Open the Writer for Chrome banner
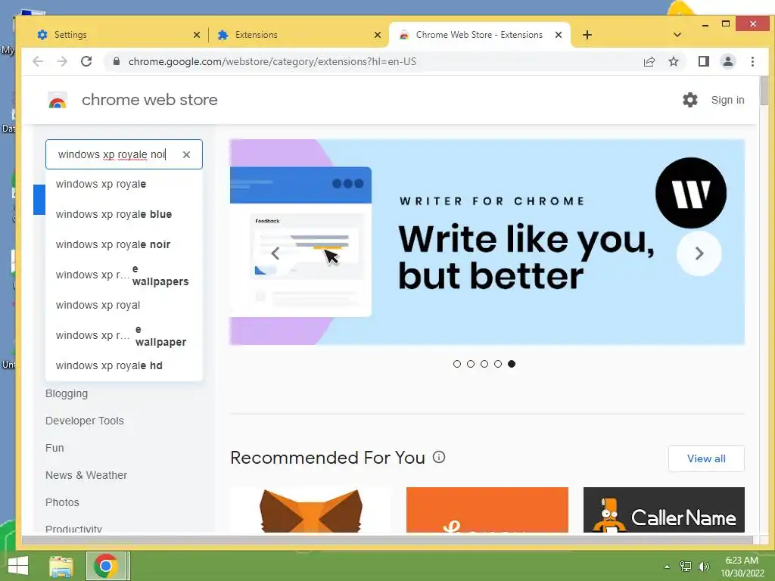 point(487,242)
